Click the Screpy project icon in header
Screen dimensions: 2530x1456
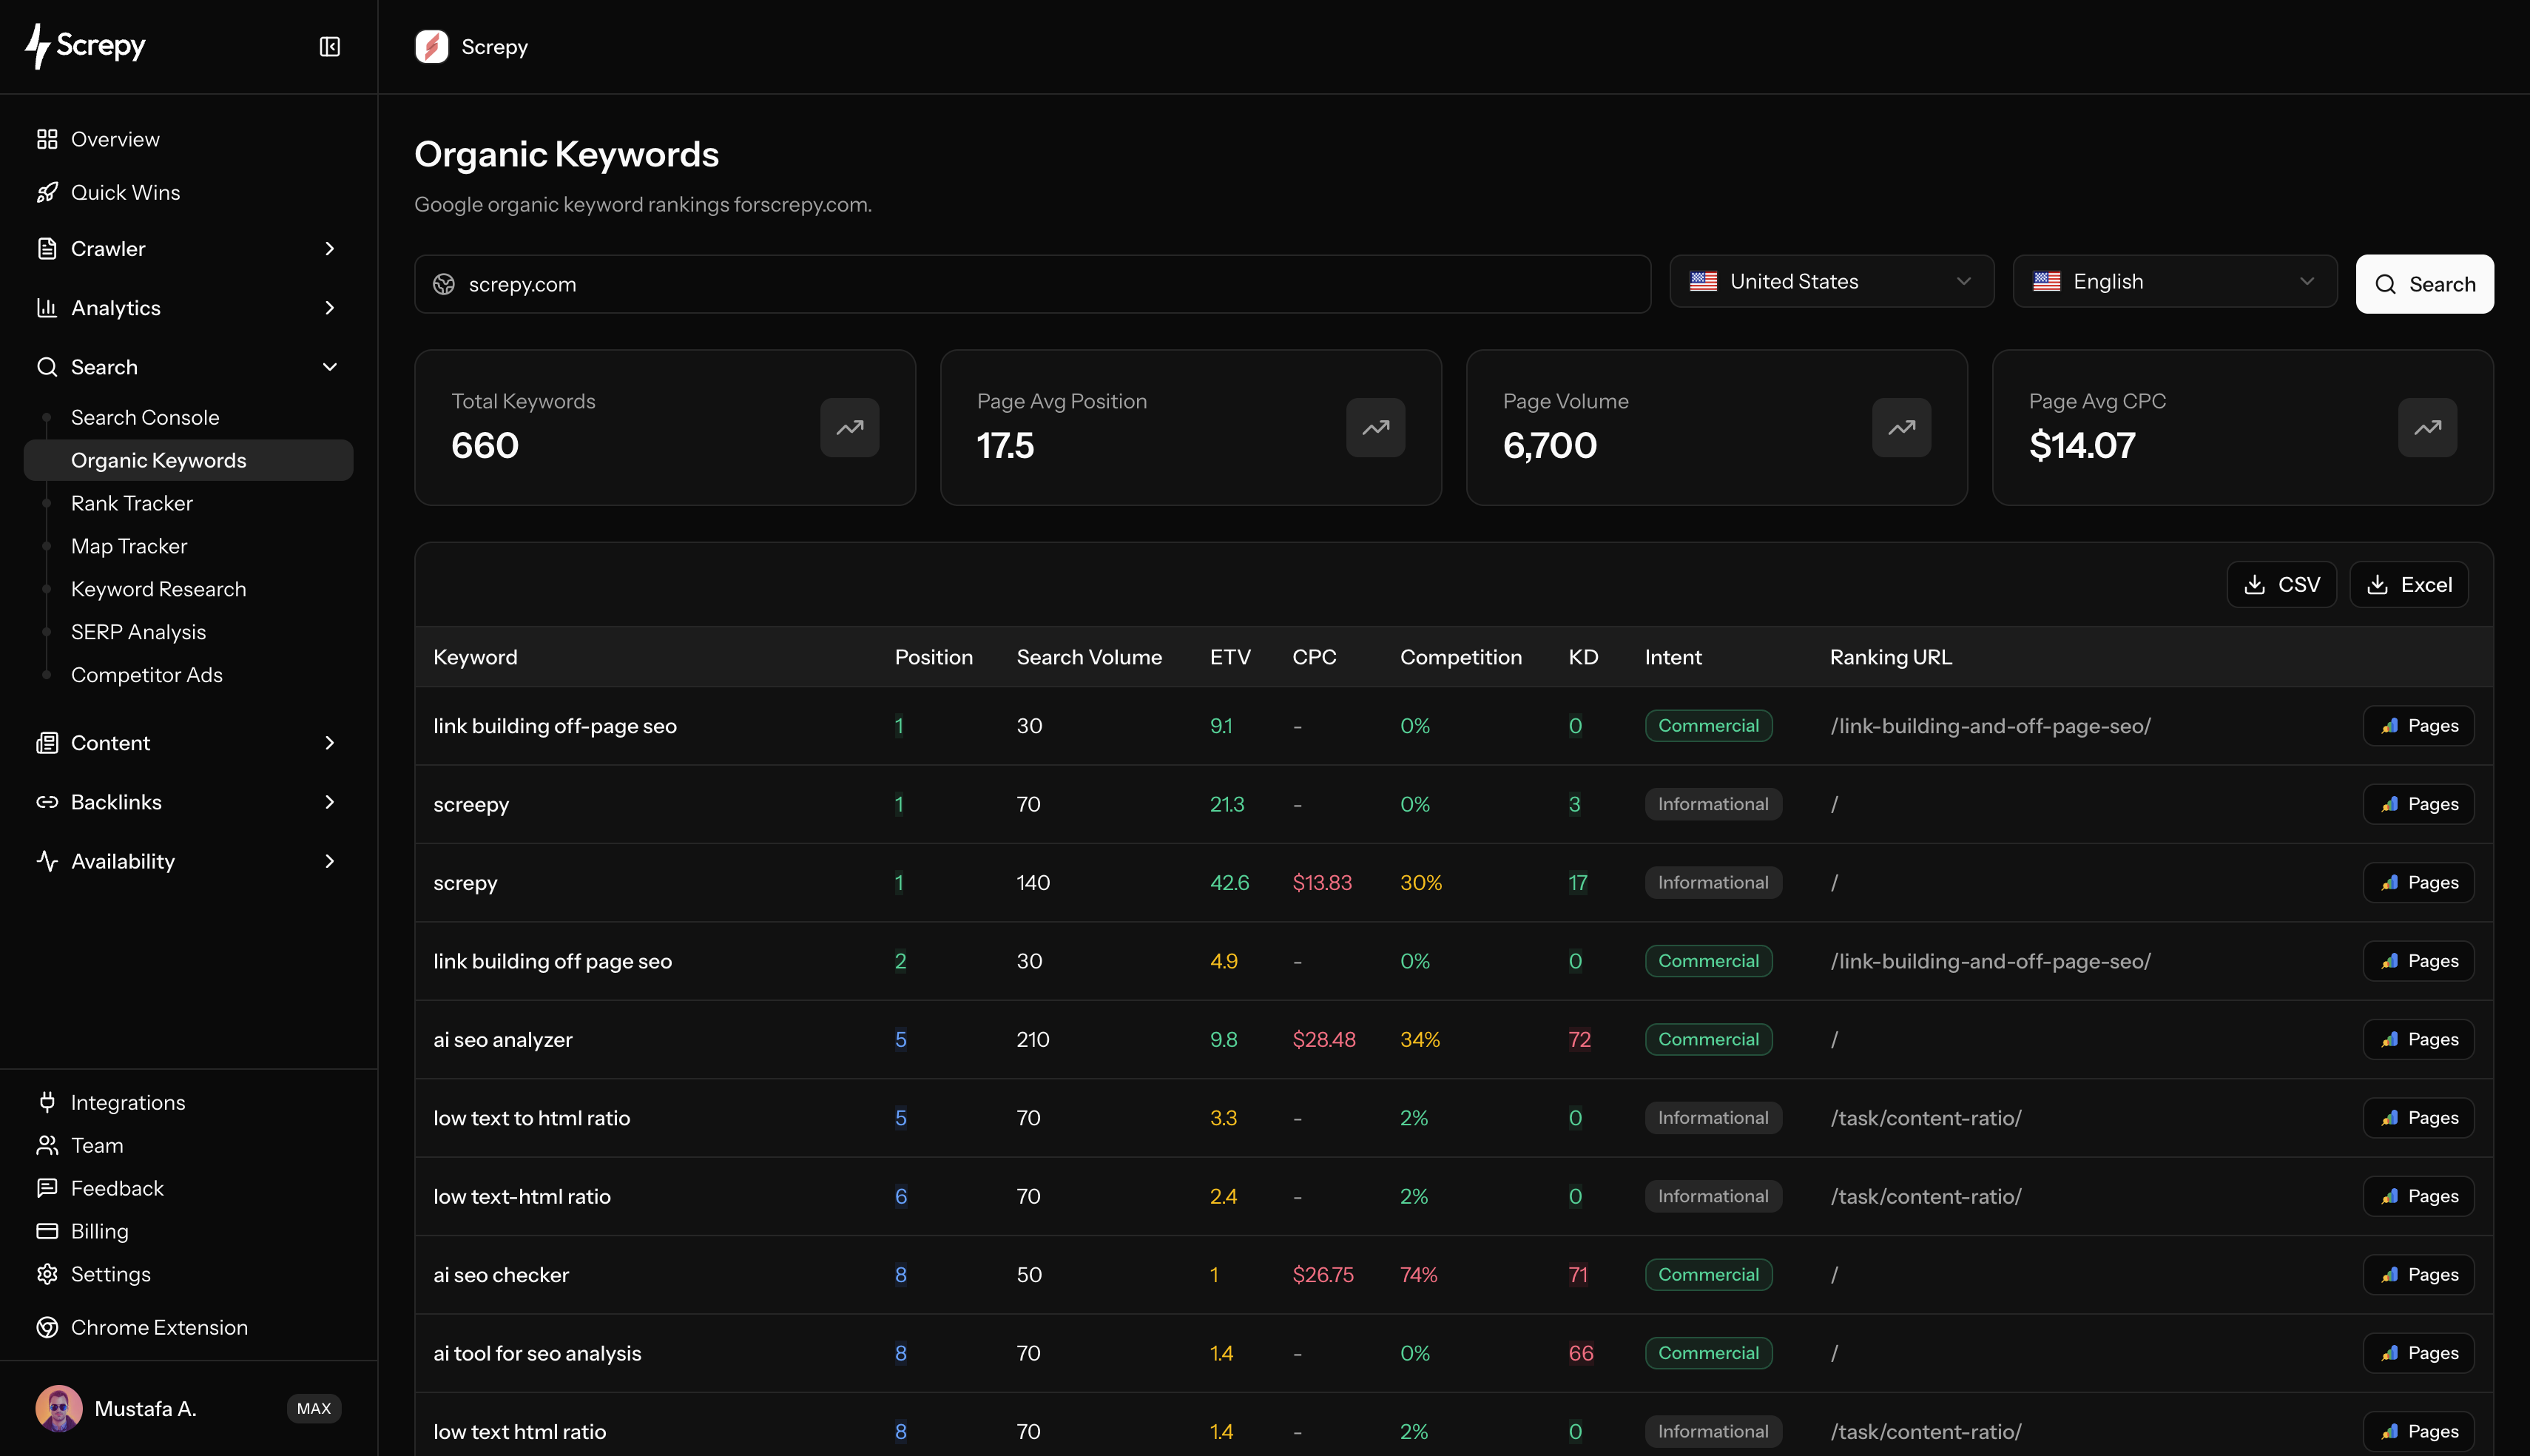pyautogui.click(x=432, y=47)
